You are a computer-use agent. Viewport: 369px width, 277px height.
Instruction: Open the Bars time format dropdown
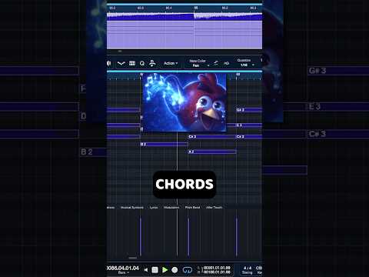(124, 272)
